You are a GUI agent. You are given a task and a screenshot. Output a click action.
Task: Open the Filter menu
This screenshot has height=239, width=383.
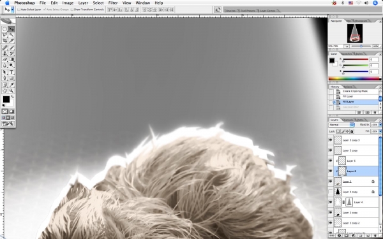click(113, 3)
